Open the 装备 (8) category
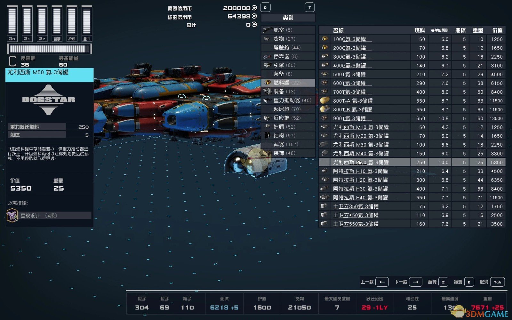This screenshot has width=512, height=320. point(288,74)
